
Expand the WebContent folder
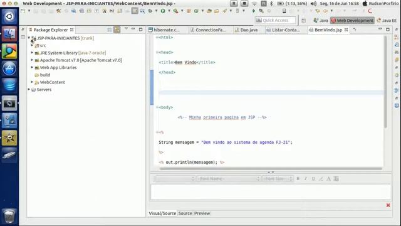32,82
